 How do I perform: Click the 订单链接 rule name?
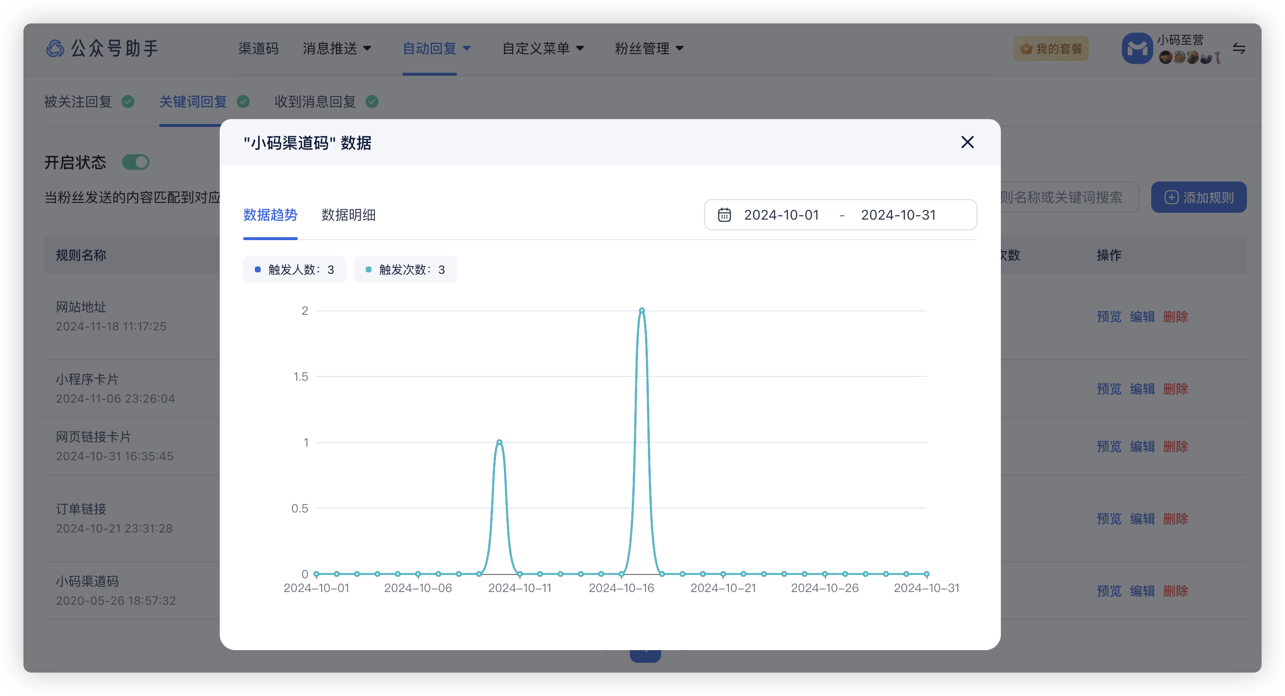pos(81,509)
